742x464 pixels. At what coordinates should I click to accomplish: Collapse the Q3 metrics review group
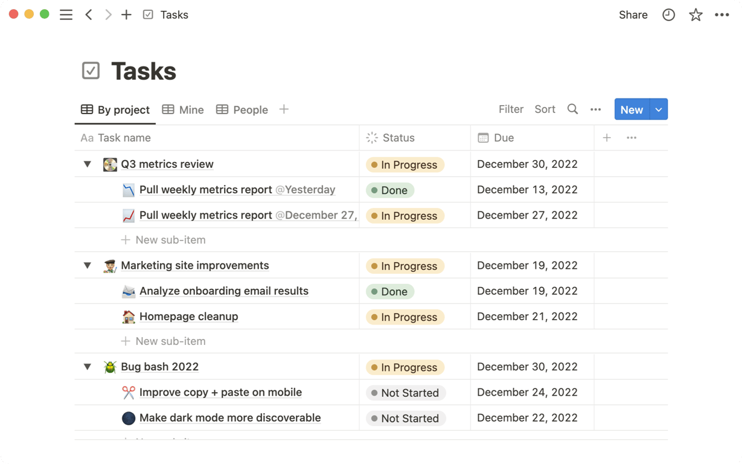[88, 164]
